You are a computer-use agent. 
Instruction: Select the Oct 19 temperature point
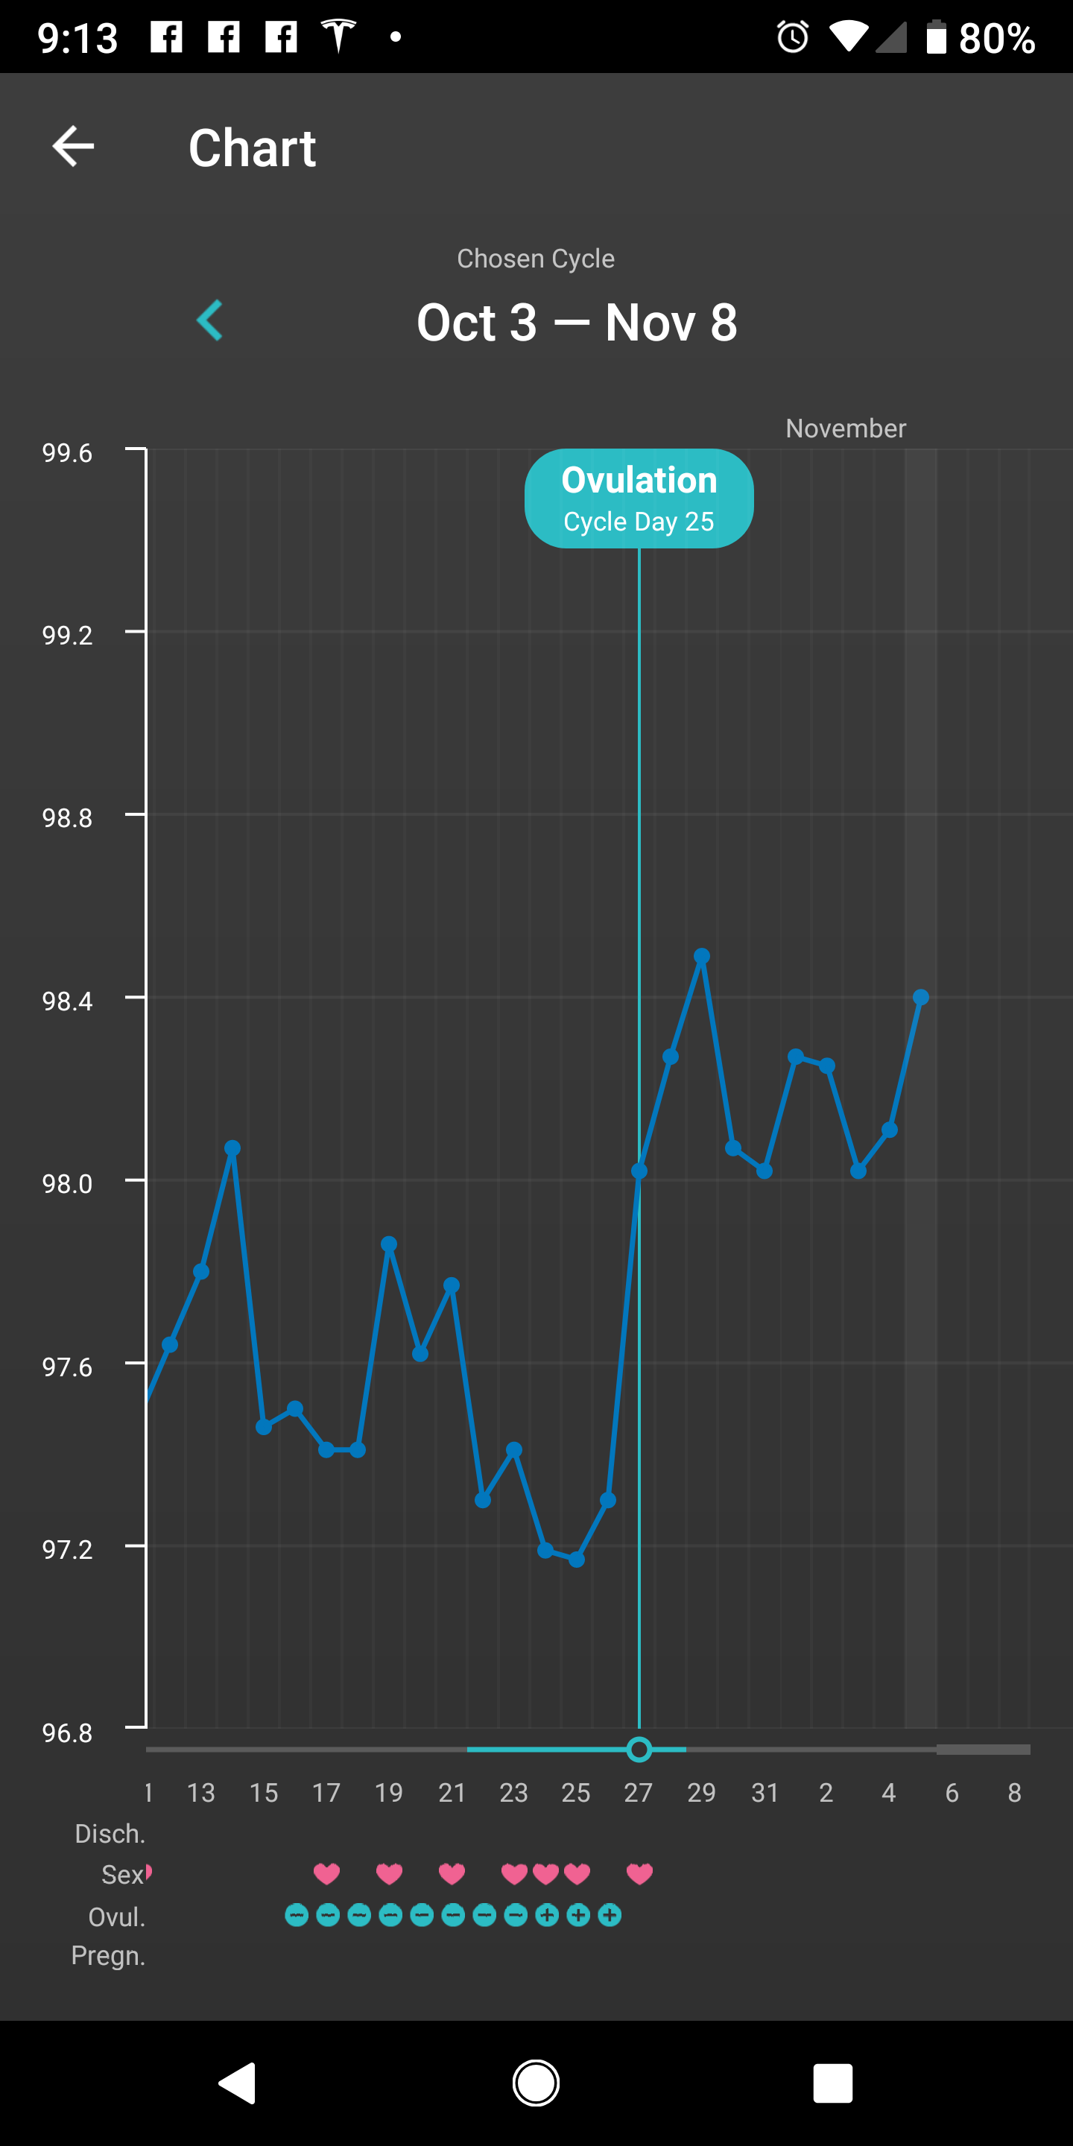389,1244
